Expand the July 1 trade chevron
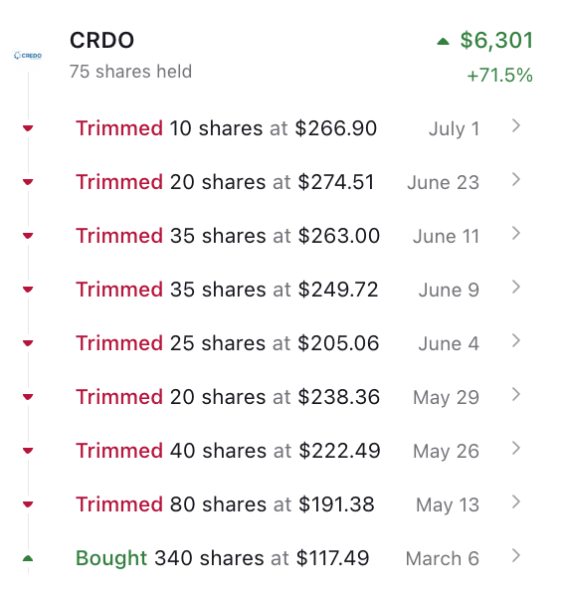Viewport: 563px width, 601px height. click(x=516, y=125)
